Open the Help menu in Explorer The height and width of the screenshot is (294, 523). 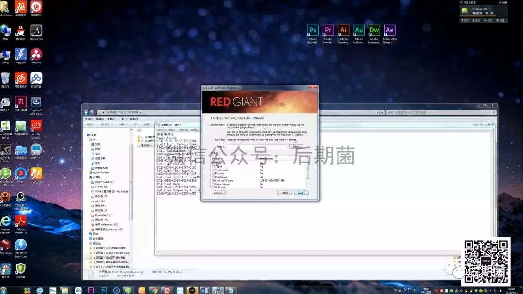coord(134,119)
